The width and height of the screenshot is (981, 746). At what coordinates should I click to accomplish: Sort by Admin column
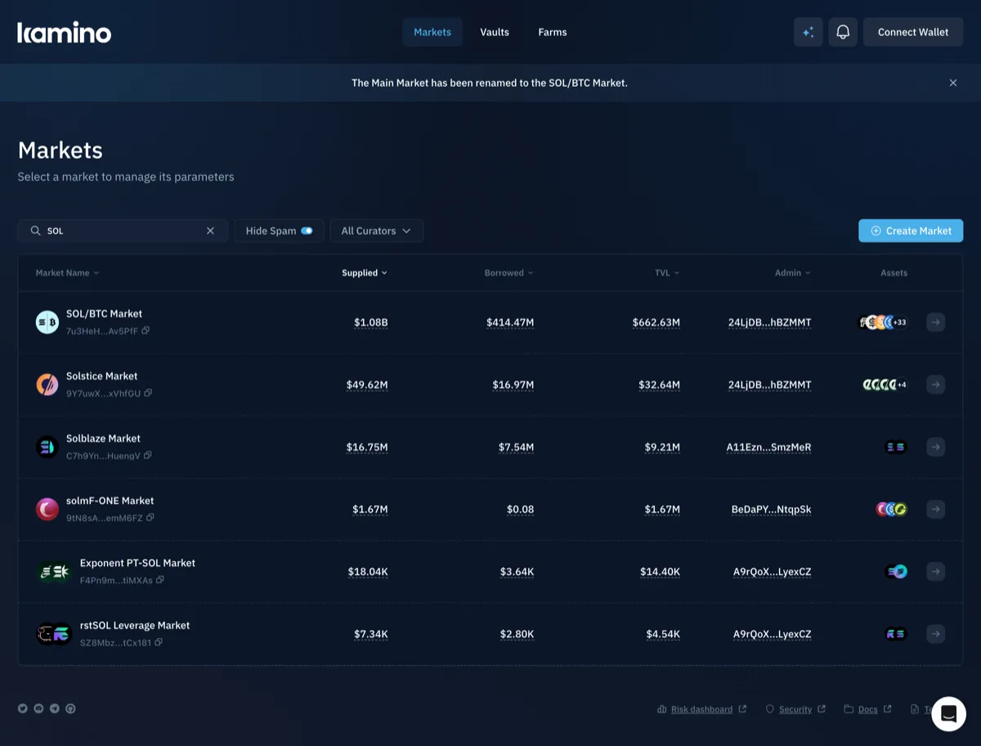coord(793,272)
